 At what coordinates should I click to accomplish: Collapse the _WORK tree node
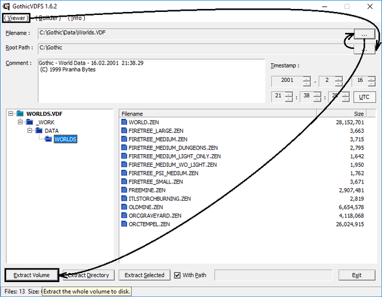pyautogui.click(x=20, y=122)
